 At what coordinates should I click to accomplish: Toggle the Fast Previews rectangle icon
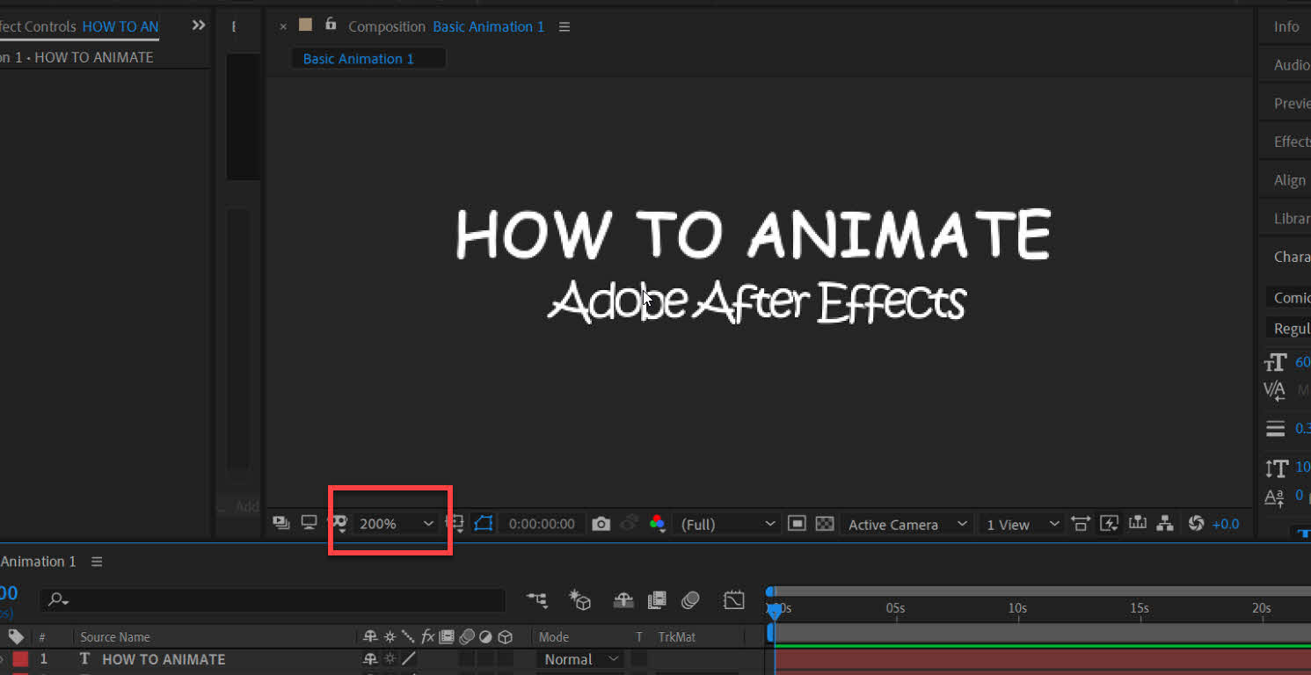[797, 523]
